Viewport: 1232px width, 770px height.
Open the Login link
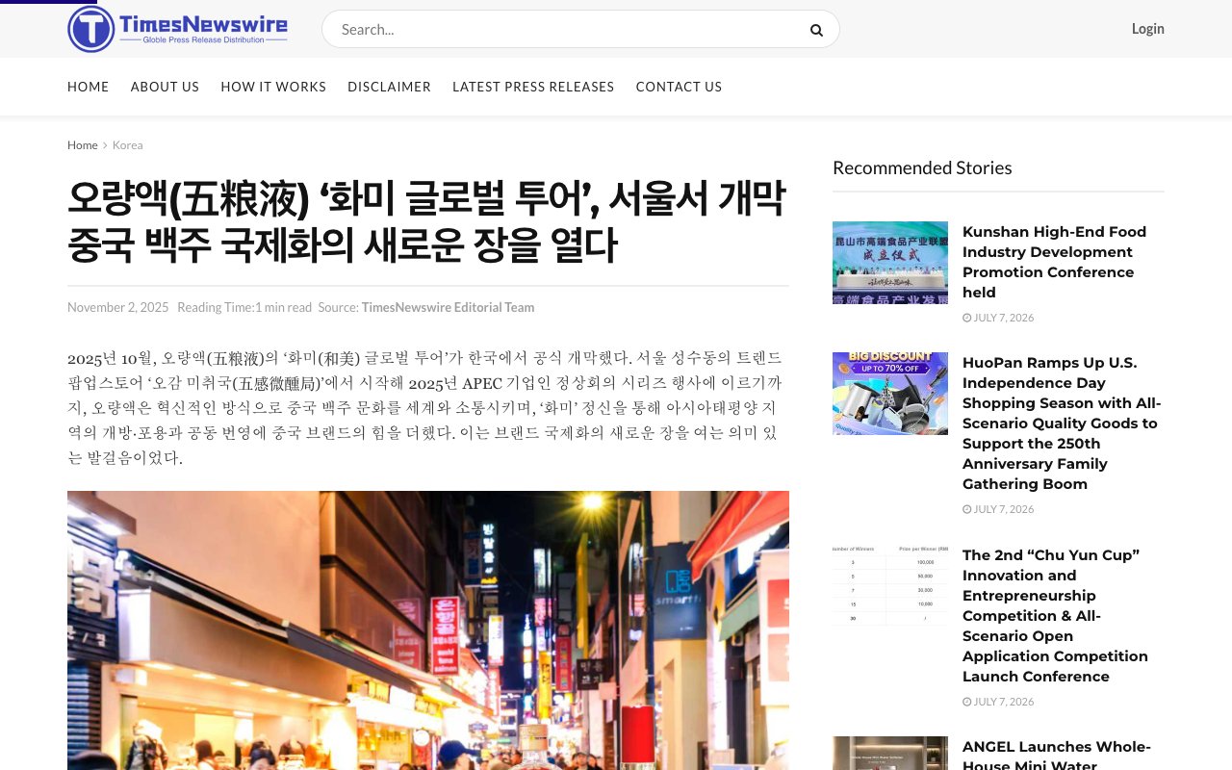[x=1147, y=29]
